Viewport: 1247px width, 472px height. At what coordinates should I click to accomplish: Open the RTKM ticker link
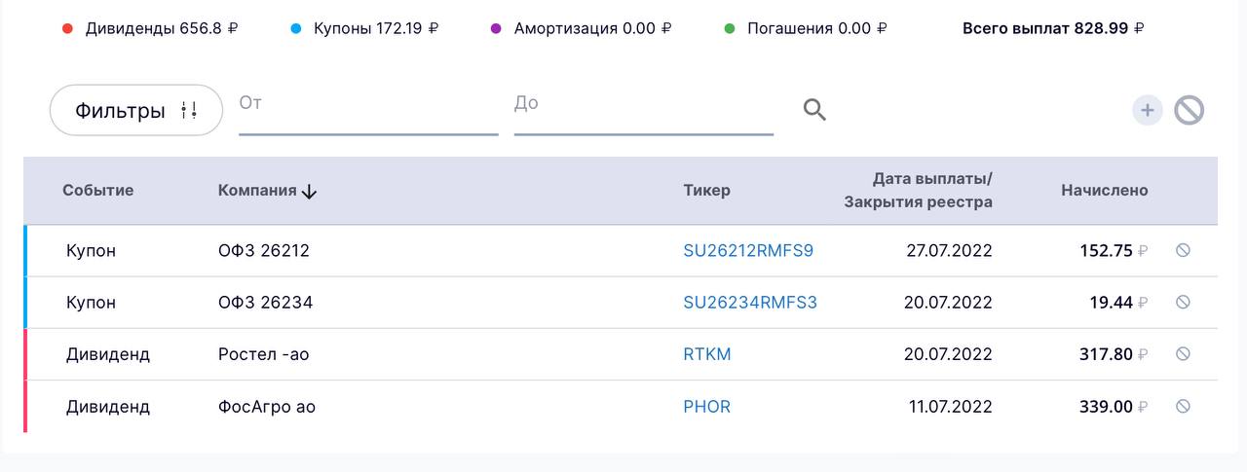click(707, 354)
